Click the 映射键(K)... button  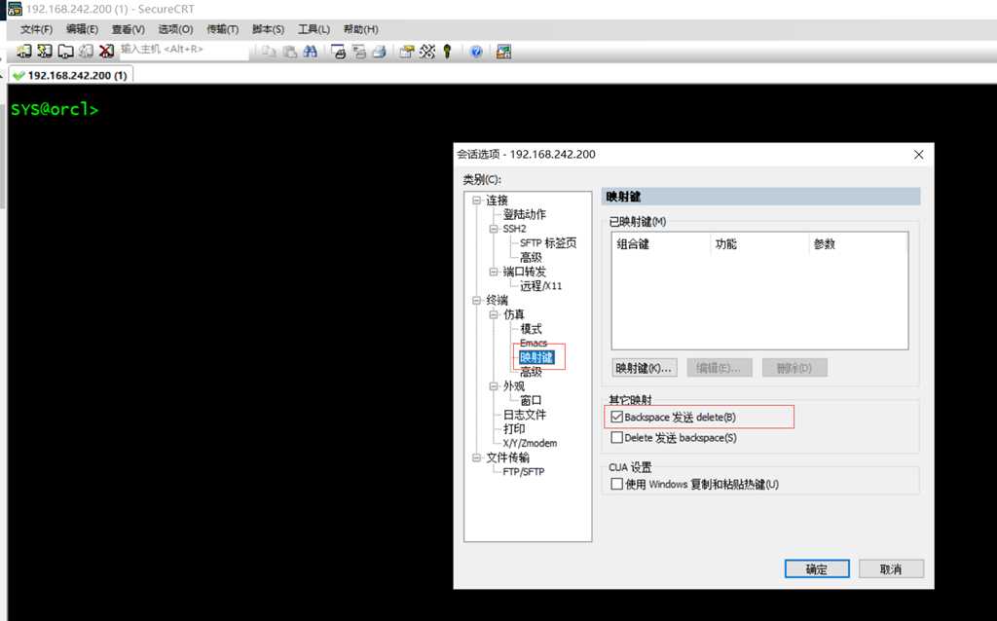pos(645,368)
